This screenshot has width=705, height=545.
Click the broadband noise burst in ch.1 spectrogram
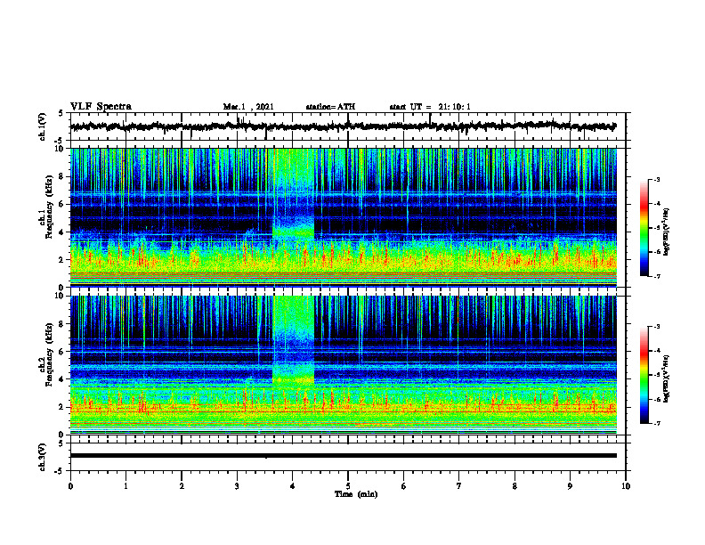click(293, 193)
